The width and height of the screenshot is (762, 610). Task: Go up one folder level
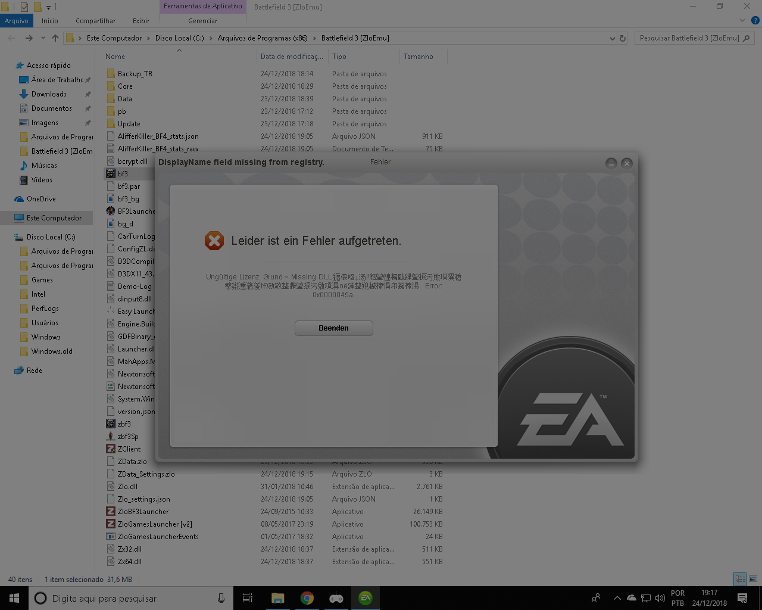pos(55,38)
